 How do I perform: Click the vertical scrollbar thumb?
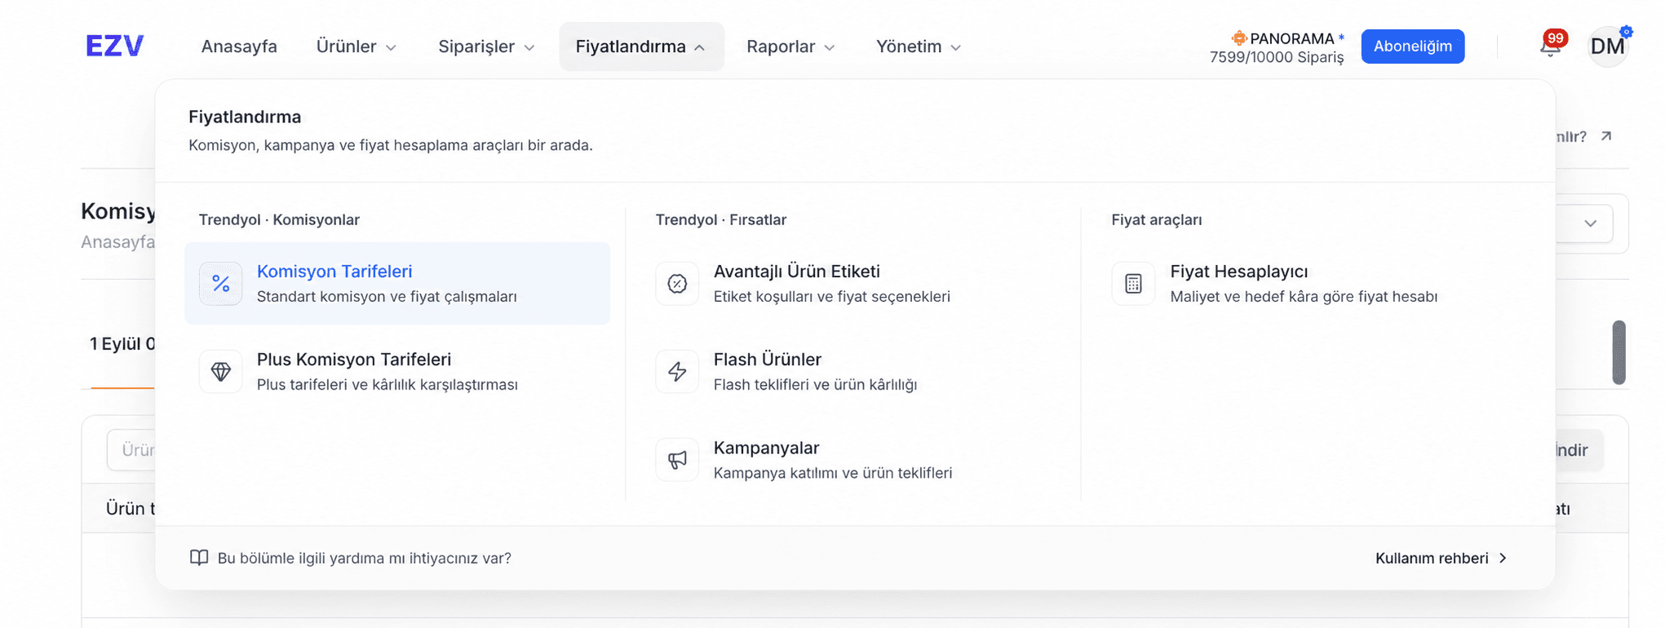(1619, 352)
